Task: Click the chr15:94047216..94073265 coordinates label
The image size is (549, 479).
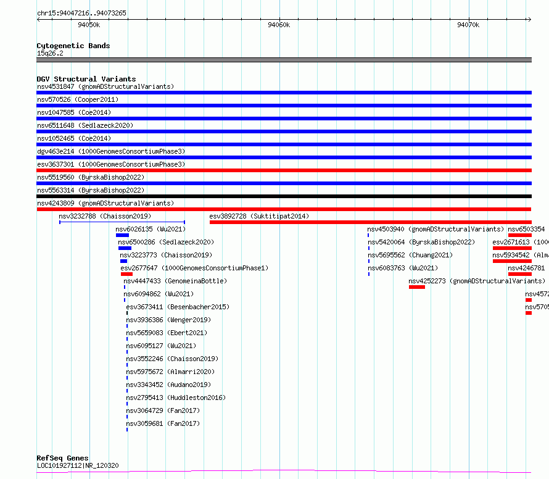Action: click(81, 14)
